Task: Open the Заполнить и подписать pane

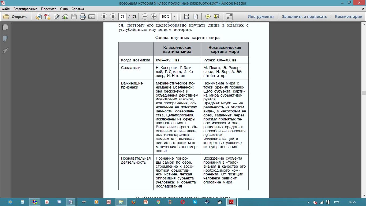Action: point(305,17)
